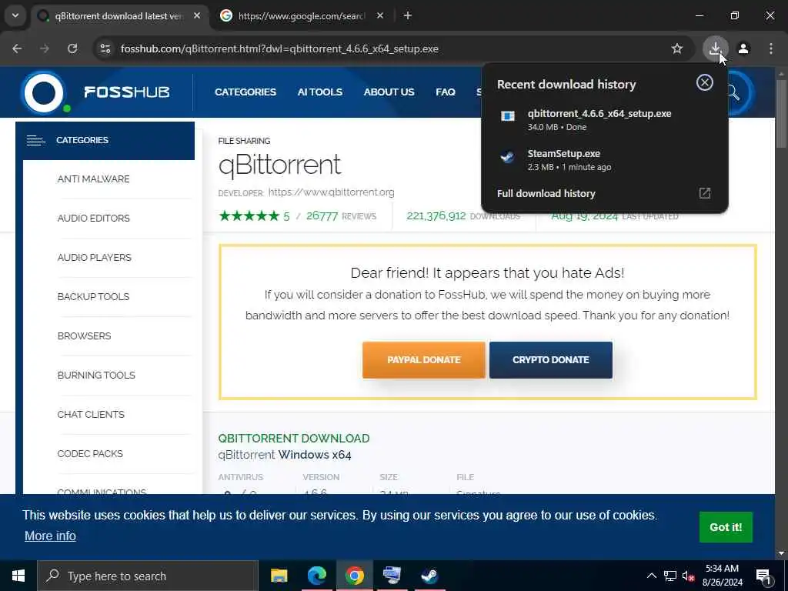Bookmark this page with the star icon

[x=677, y=48]
